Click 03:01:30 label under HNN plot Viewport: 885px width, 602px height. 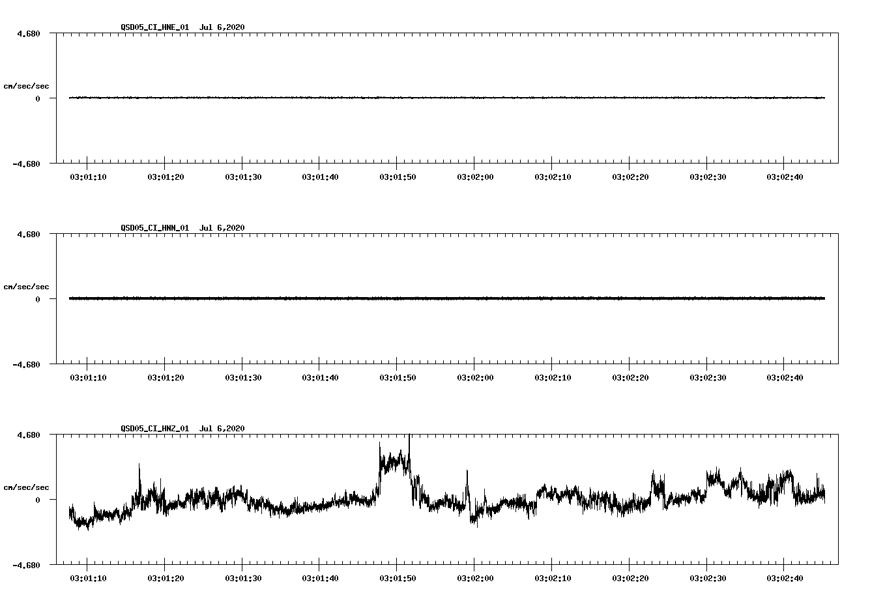243,377
